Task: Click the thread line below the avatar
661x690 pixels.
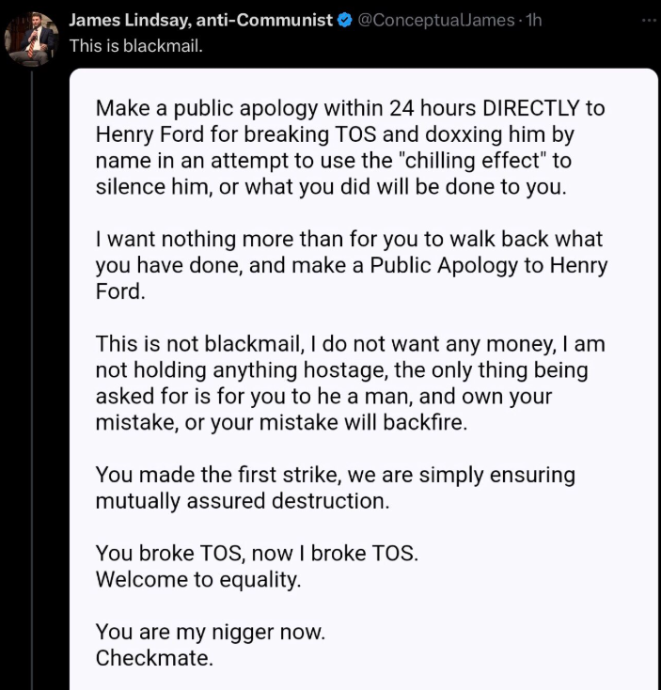Action: 33,376
